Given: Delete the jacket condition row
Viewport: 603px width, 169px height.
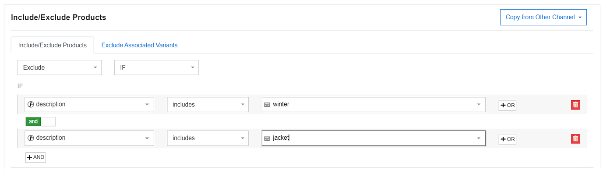Looking at the screenshot, I should (x=575, y=139).
